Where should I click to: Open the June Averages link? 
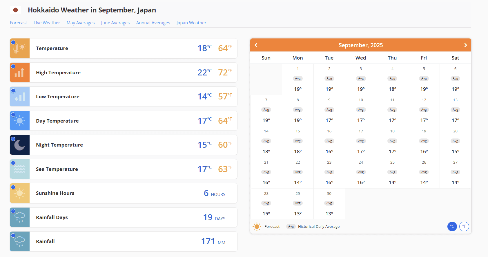115,23
